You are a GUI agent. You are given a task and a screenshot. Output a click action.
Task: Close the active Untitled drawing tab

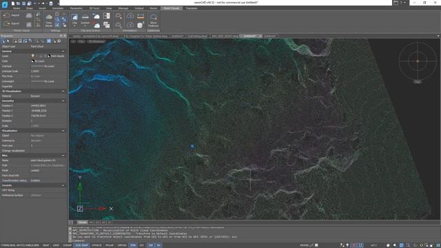pos(260,36)
